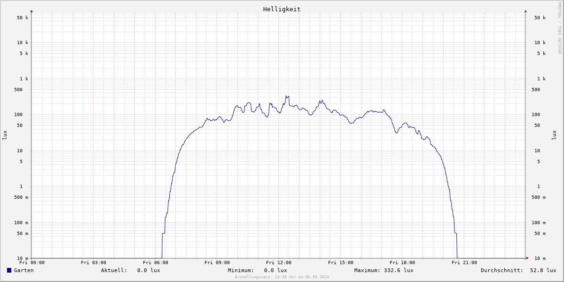This screenshot has width=564, height=282.
Task: Click the left vertical lux axis title
Action: point(5,135)
